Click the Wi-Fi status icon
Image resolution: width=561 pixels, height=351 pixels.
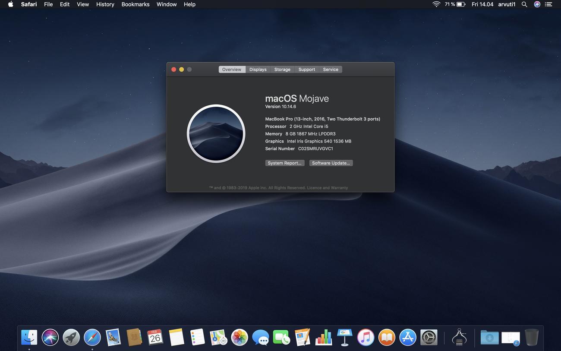click(436, 4)
